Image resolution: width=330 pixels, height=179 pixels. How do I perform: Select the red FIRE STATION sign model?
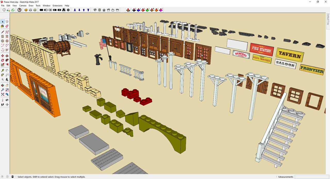(x=261, y=49)
